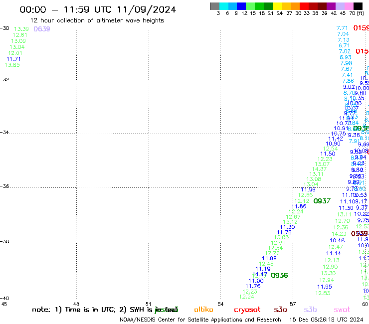
Task: Click the wave height value '12.12'
Action: pos(302,201)
